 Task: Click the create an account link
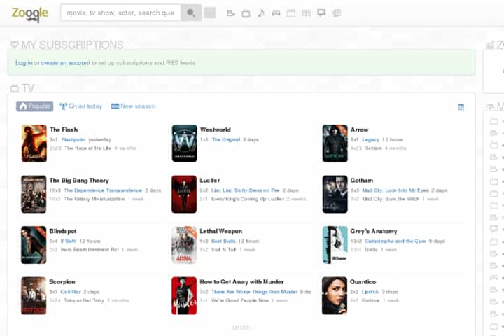(66, 63)
